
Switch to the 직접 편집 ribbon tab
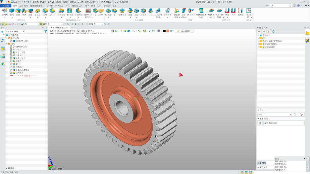click(48, 6)
